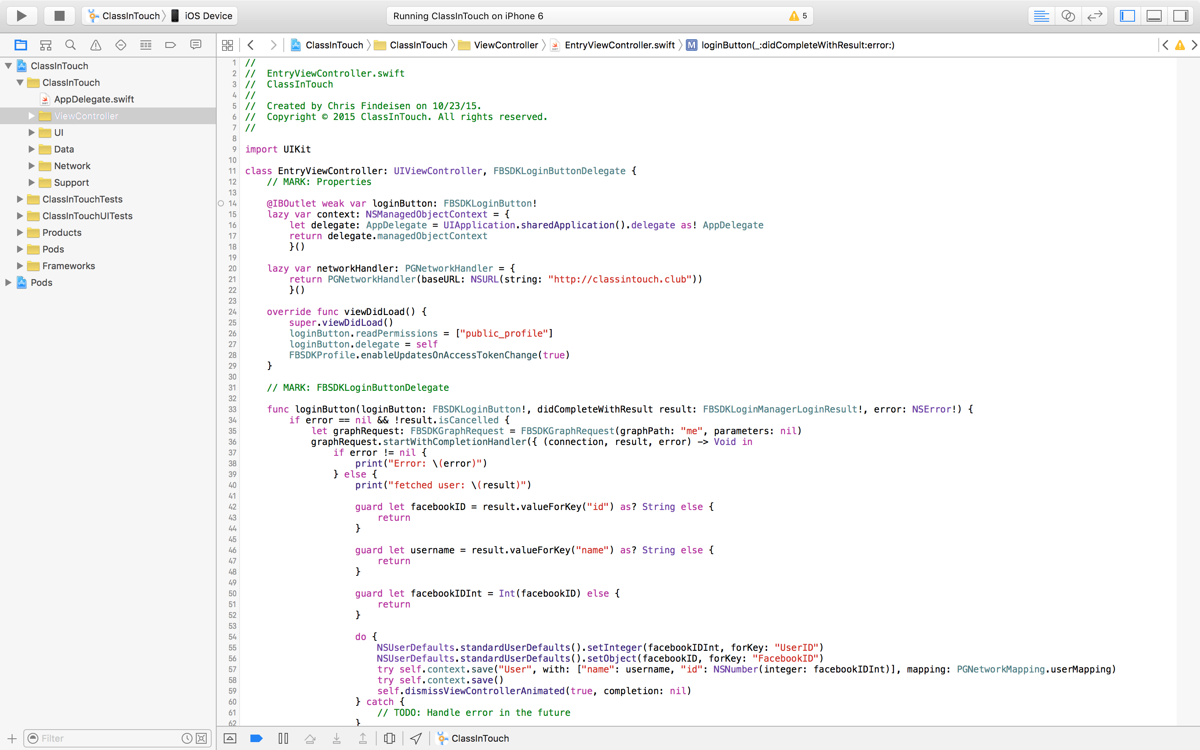Open the symbol navigator icon
This screenshot has width=1200, height=750.
tap(45, 45)
